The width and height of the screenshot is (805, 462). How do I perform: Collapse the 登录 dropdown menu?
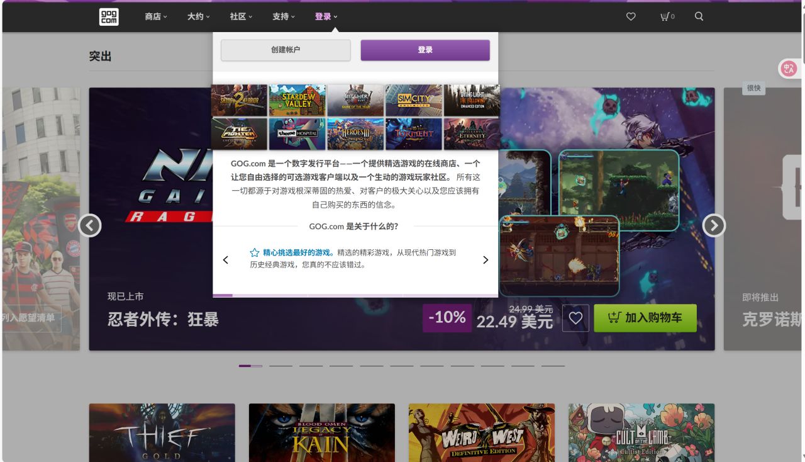326,16
